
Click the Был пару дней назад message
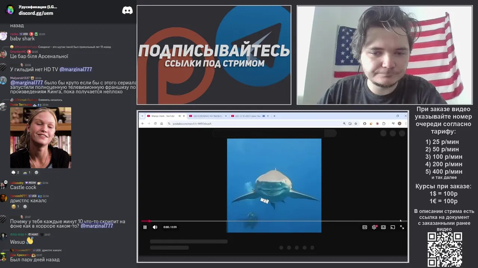[35, 259]
